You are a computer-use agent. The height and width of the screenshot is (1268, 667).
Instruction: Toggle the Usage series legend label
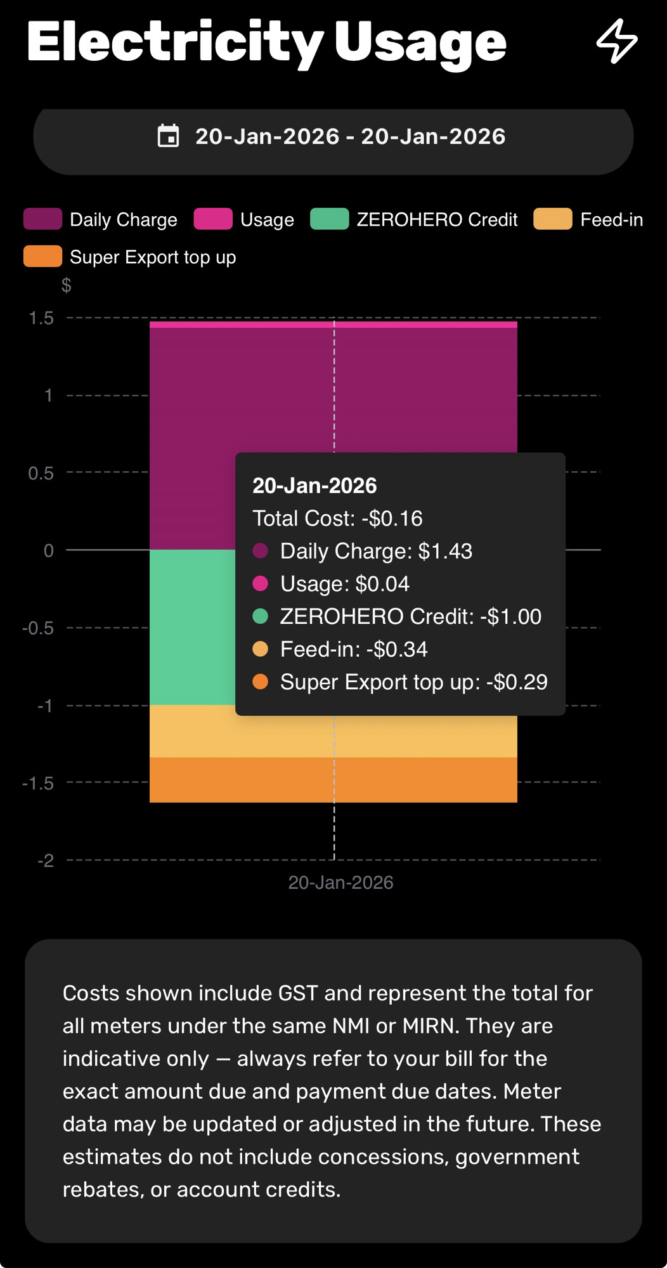coord(267,220)
